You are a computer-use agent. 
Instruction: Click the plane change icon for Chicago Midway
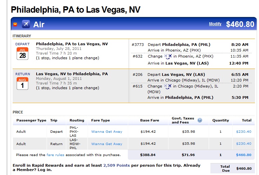click(168, 87)
